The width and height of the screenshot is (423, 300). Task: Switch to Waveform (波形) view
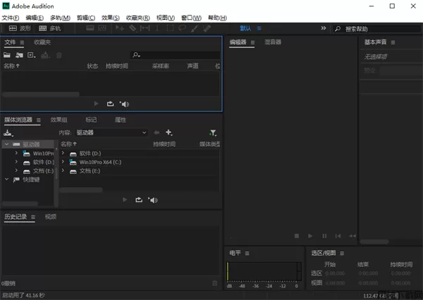click(x=20, y=29)
